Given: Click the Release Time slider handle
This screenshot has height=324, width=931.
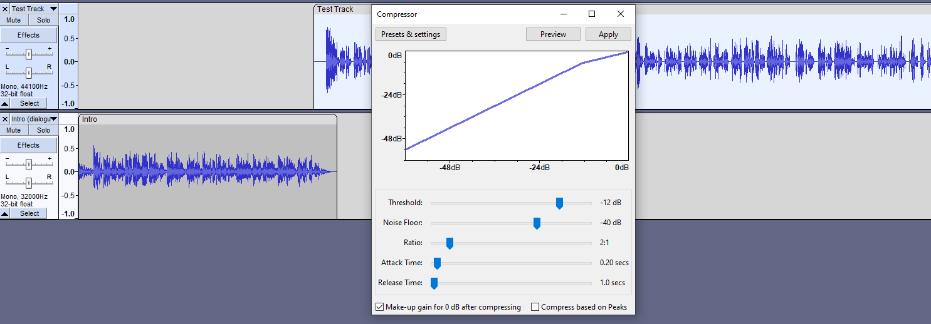Looking at the screenshot, I should 434,283.
